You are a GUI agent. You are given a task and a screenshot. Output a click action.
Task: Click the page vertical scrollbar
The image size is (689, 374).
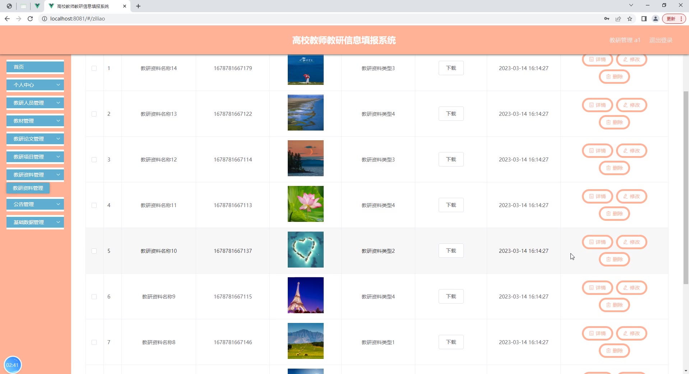click(686, 187)
